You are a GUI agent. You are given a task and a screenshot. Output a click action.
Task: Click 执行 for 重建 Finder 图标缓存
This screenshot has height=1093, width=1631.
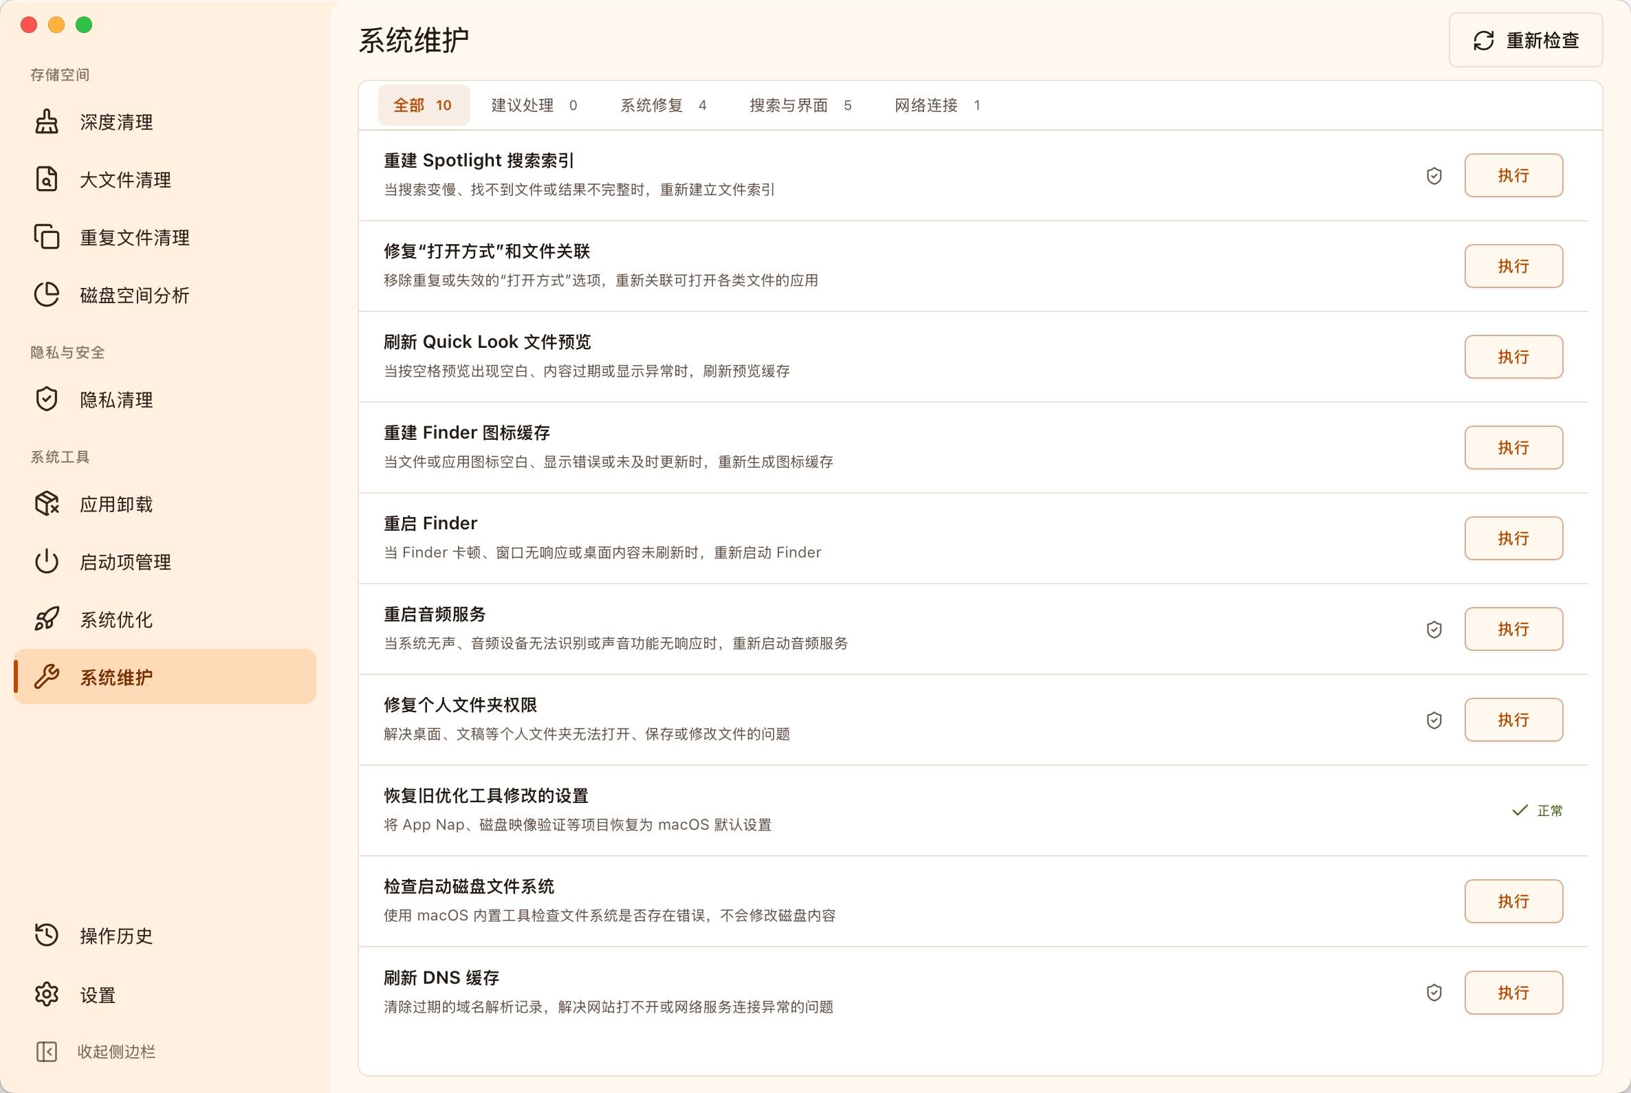[1513, 448]
